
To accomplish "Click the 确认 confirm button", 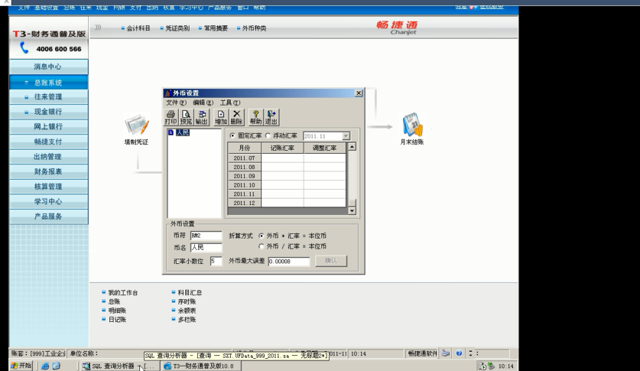I will [x=331, y=261].
